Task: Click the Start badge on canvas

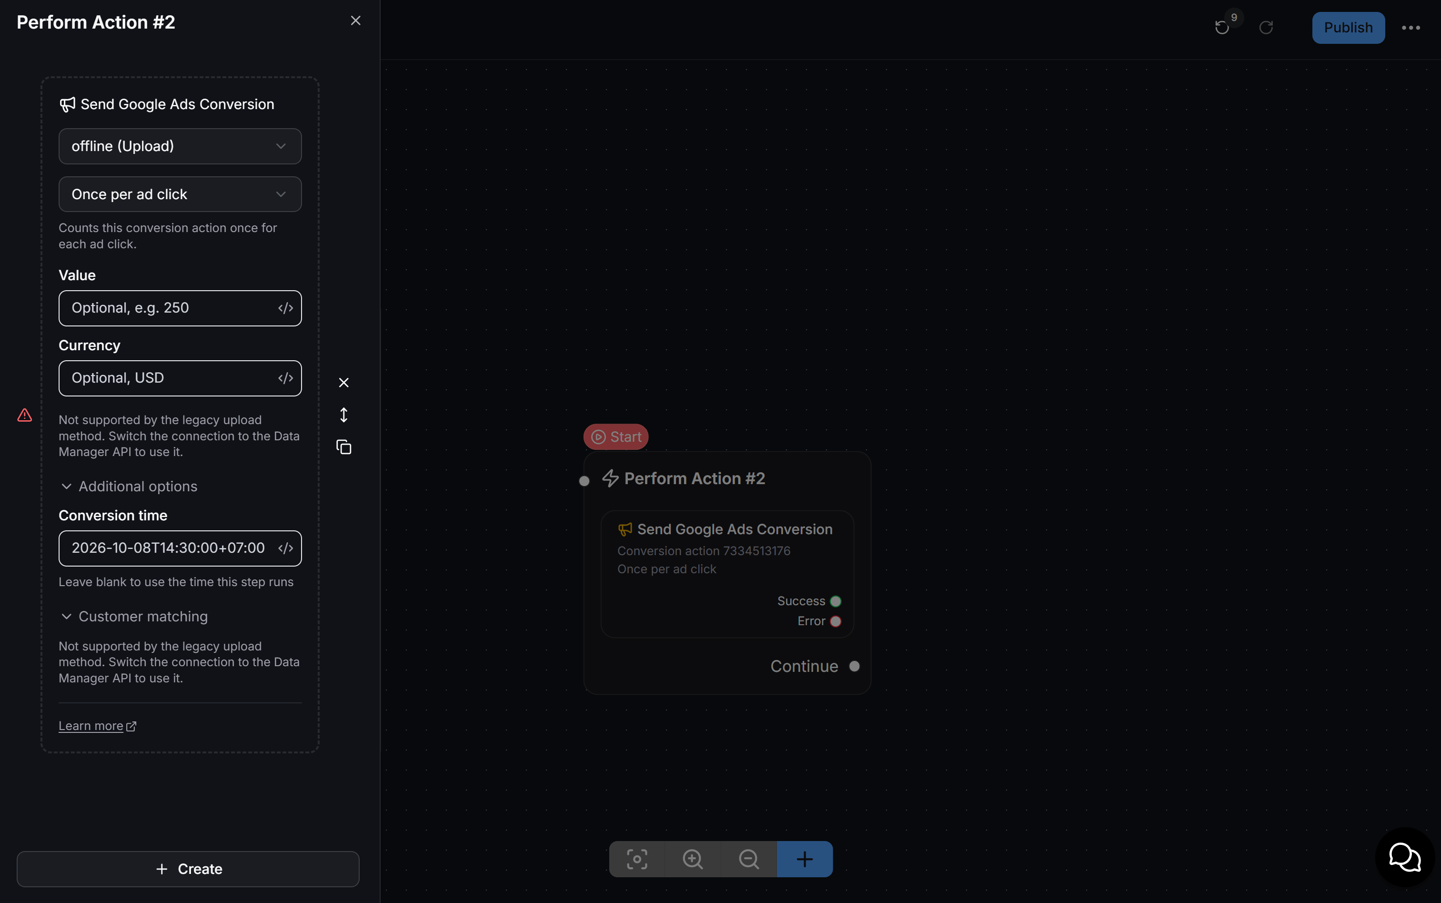Action: [615, 436]
